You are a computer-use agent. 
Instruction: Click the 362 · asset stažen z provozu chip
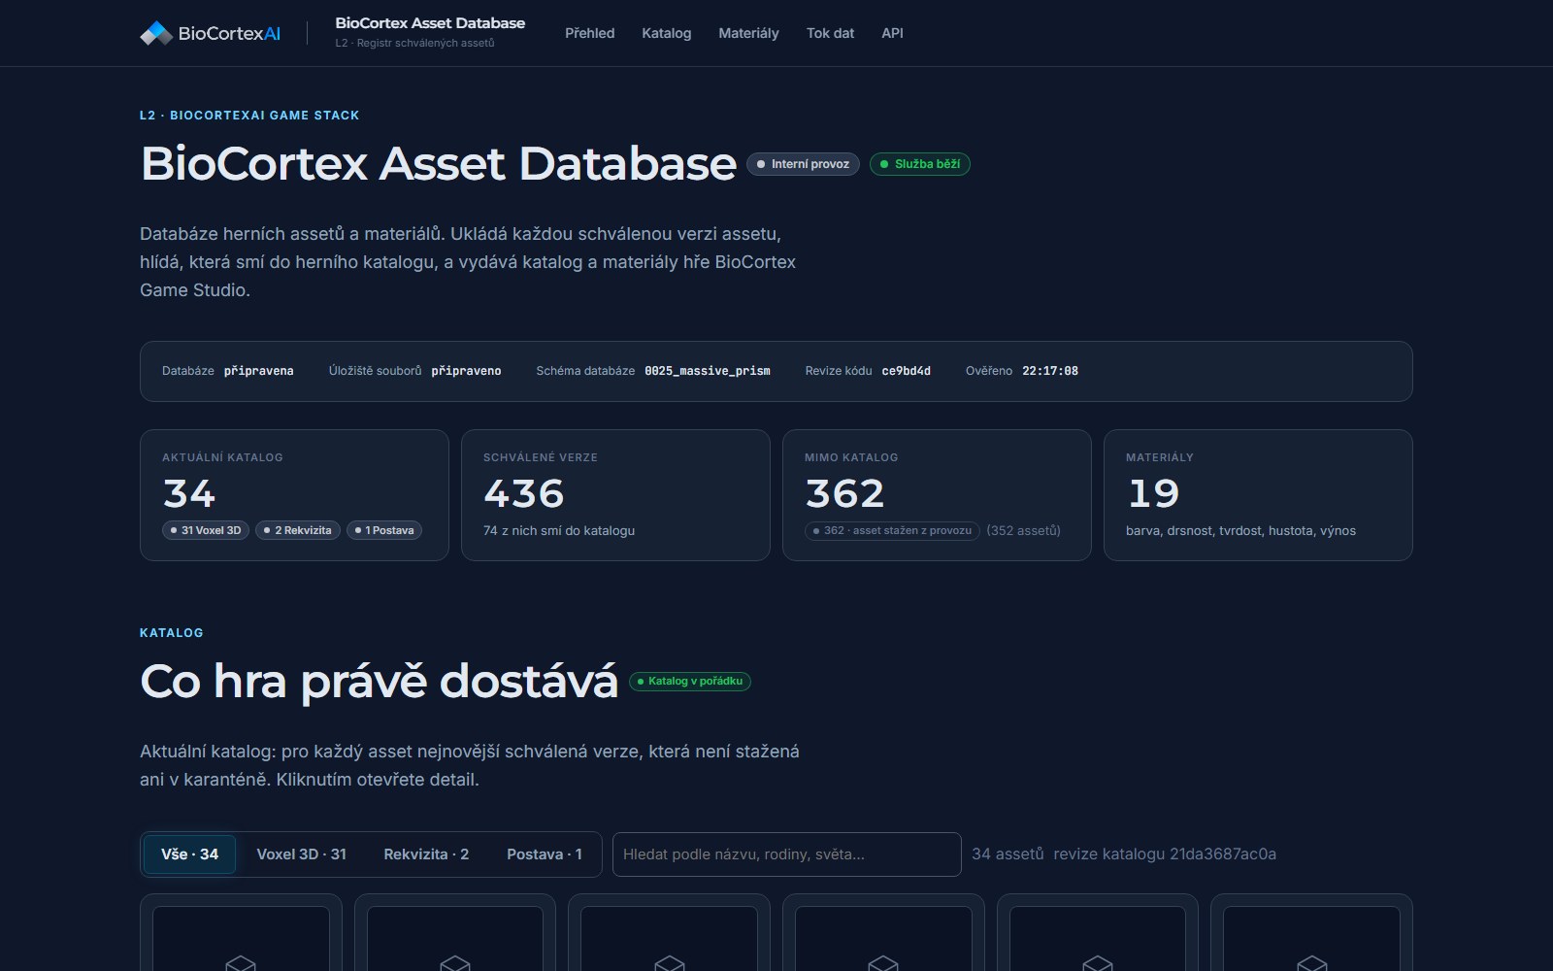[x=893, y=530]
